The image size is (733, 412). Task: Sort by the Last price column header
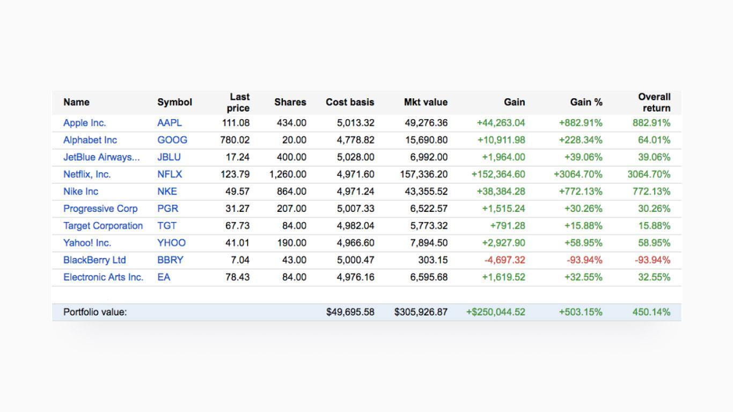(x=238, y=102)
